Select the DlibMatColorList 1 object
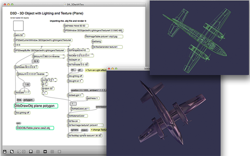250x156 pixels. click(80, 109)
